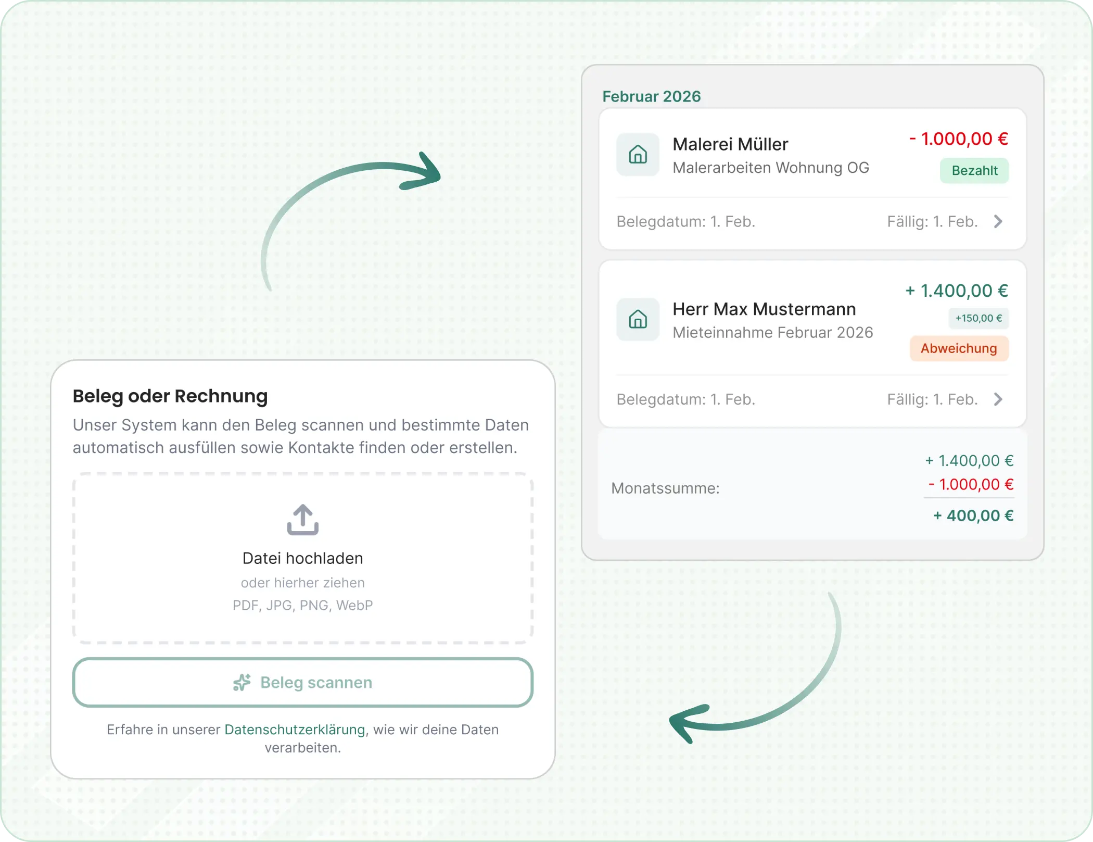Viewport: 1093px width, 842px height.
Task: Click the Fällig: 1. Feb. label on Mustermann
Action: coord(932,399)
